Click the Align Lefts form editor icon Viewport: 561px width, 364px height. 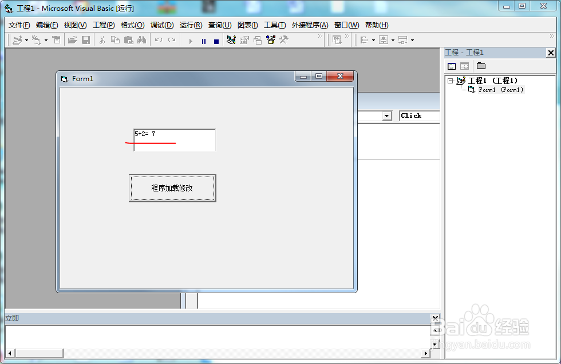point(364,40)
